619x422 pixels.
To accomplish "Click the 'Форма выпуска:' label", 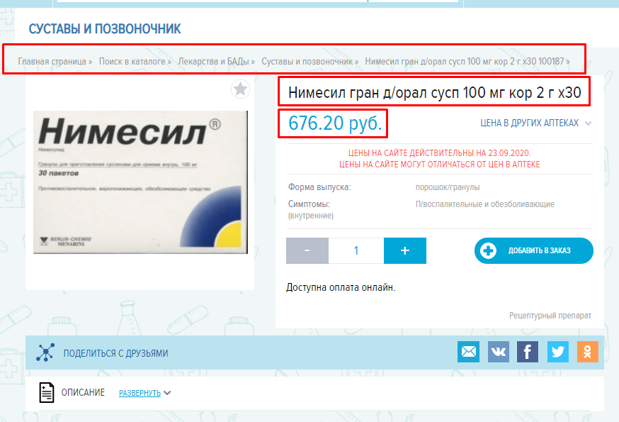I will pyautogui.click(x=319, y=187).
